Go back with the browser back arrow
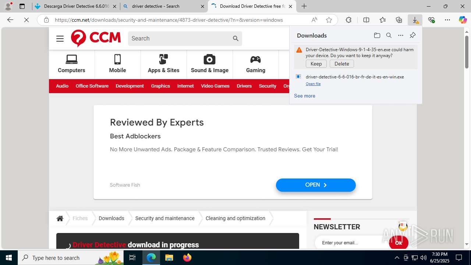Image resolution: width=471 pixels, height=265 pixels. pos(10,20)
